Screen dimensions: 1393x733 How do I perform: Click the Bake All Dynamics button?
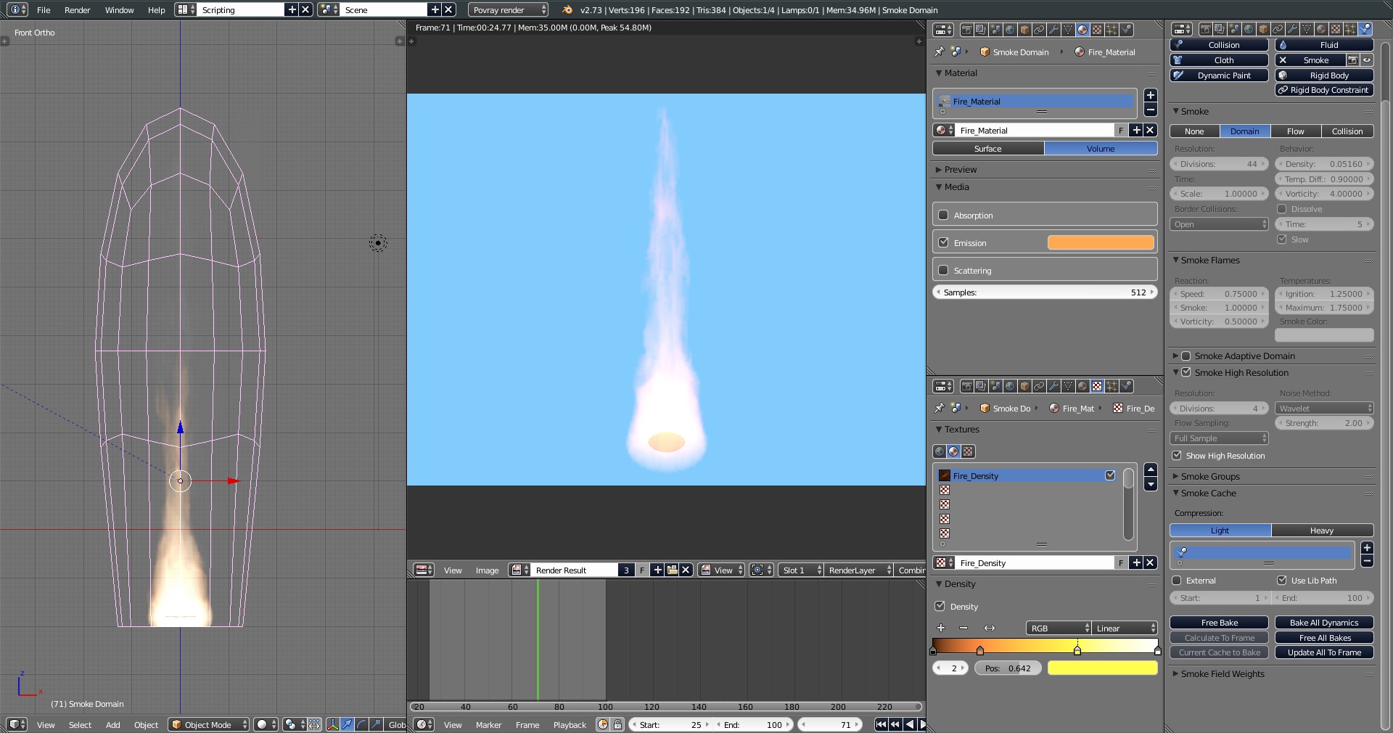coord(1324,623)
